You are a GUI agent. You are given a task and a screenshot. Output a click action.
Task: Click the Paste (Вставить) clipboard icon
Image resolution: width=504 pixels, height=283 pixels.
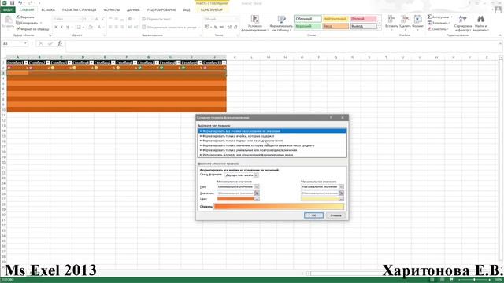coord(8,20)
